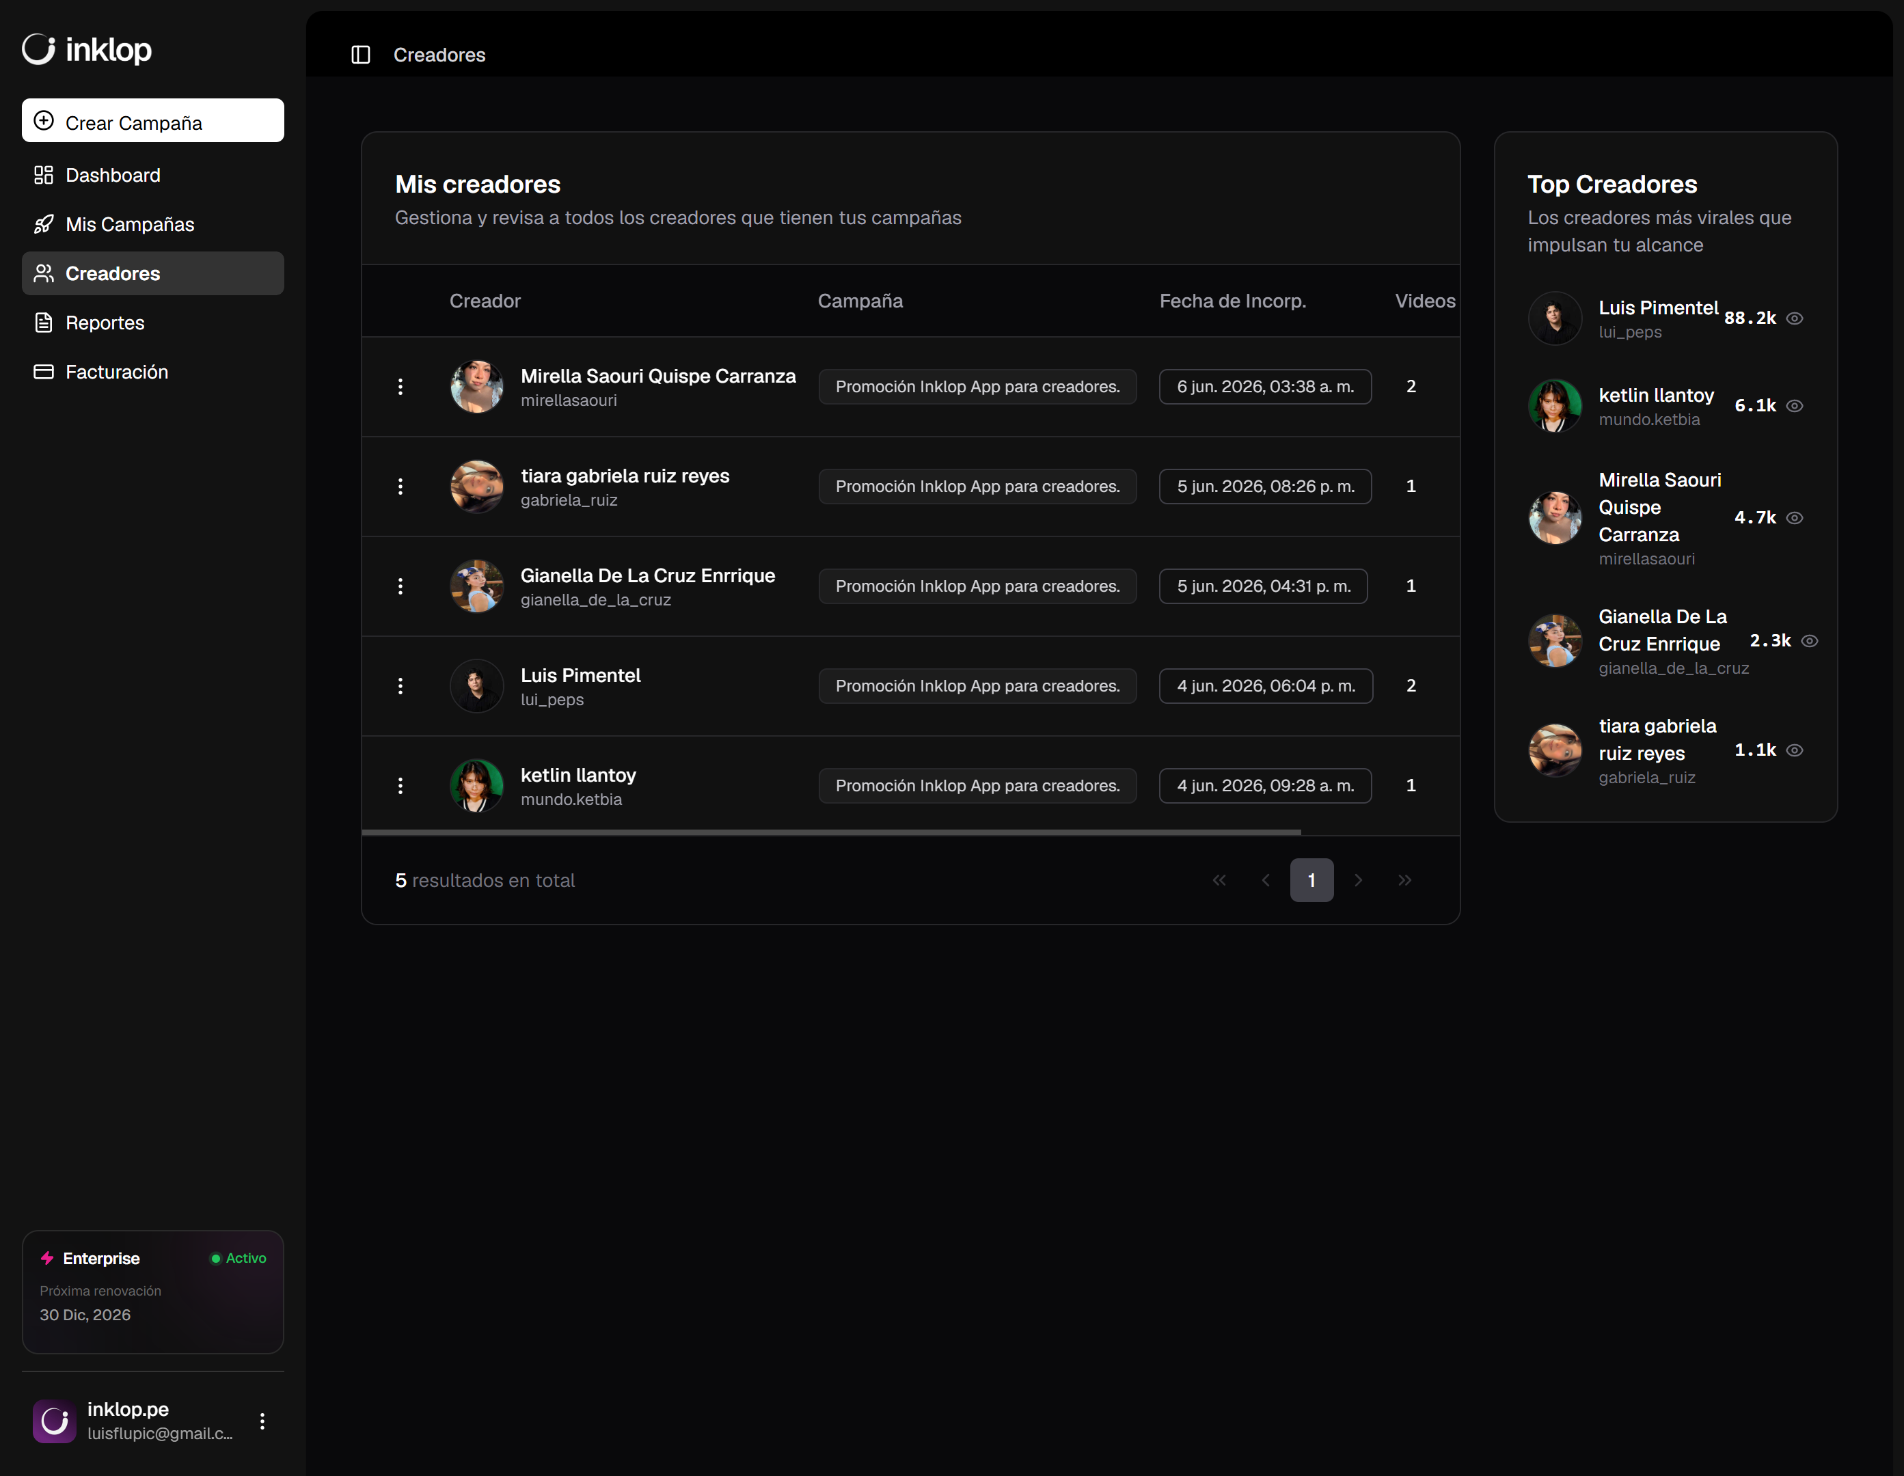
Task: Click the views eye icon beside 4.7k
Action: coord(1794,518)
